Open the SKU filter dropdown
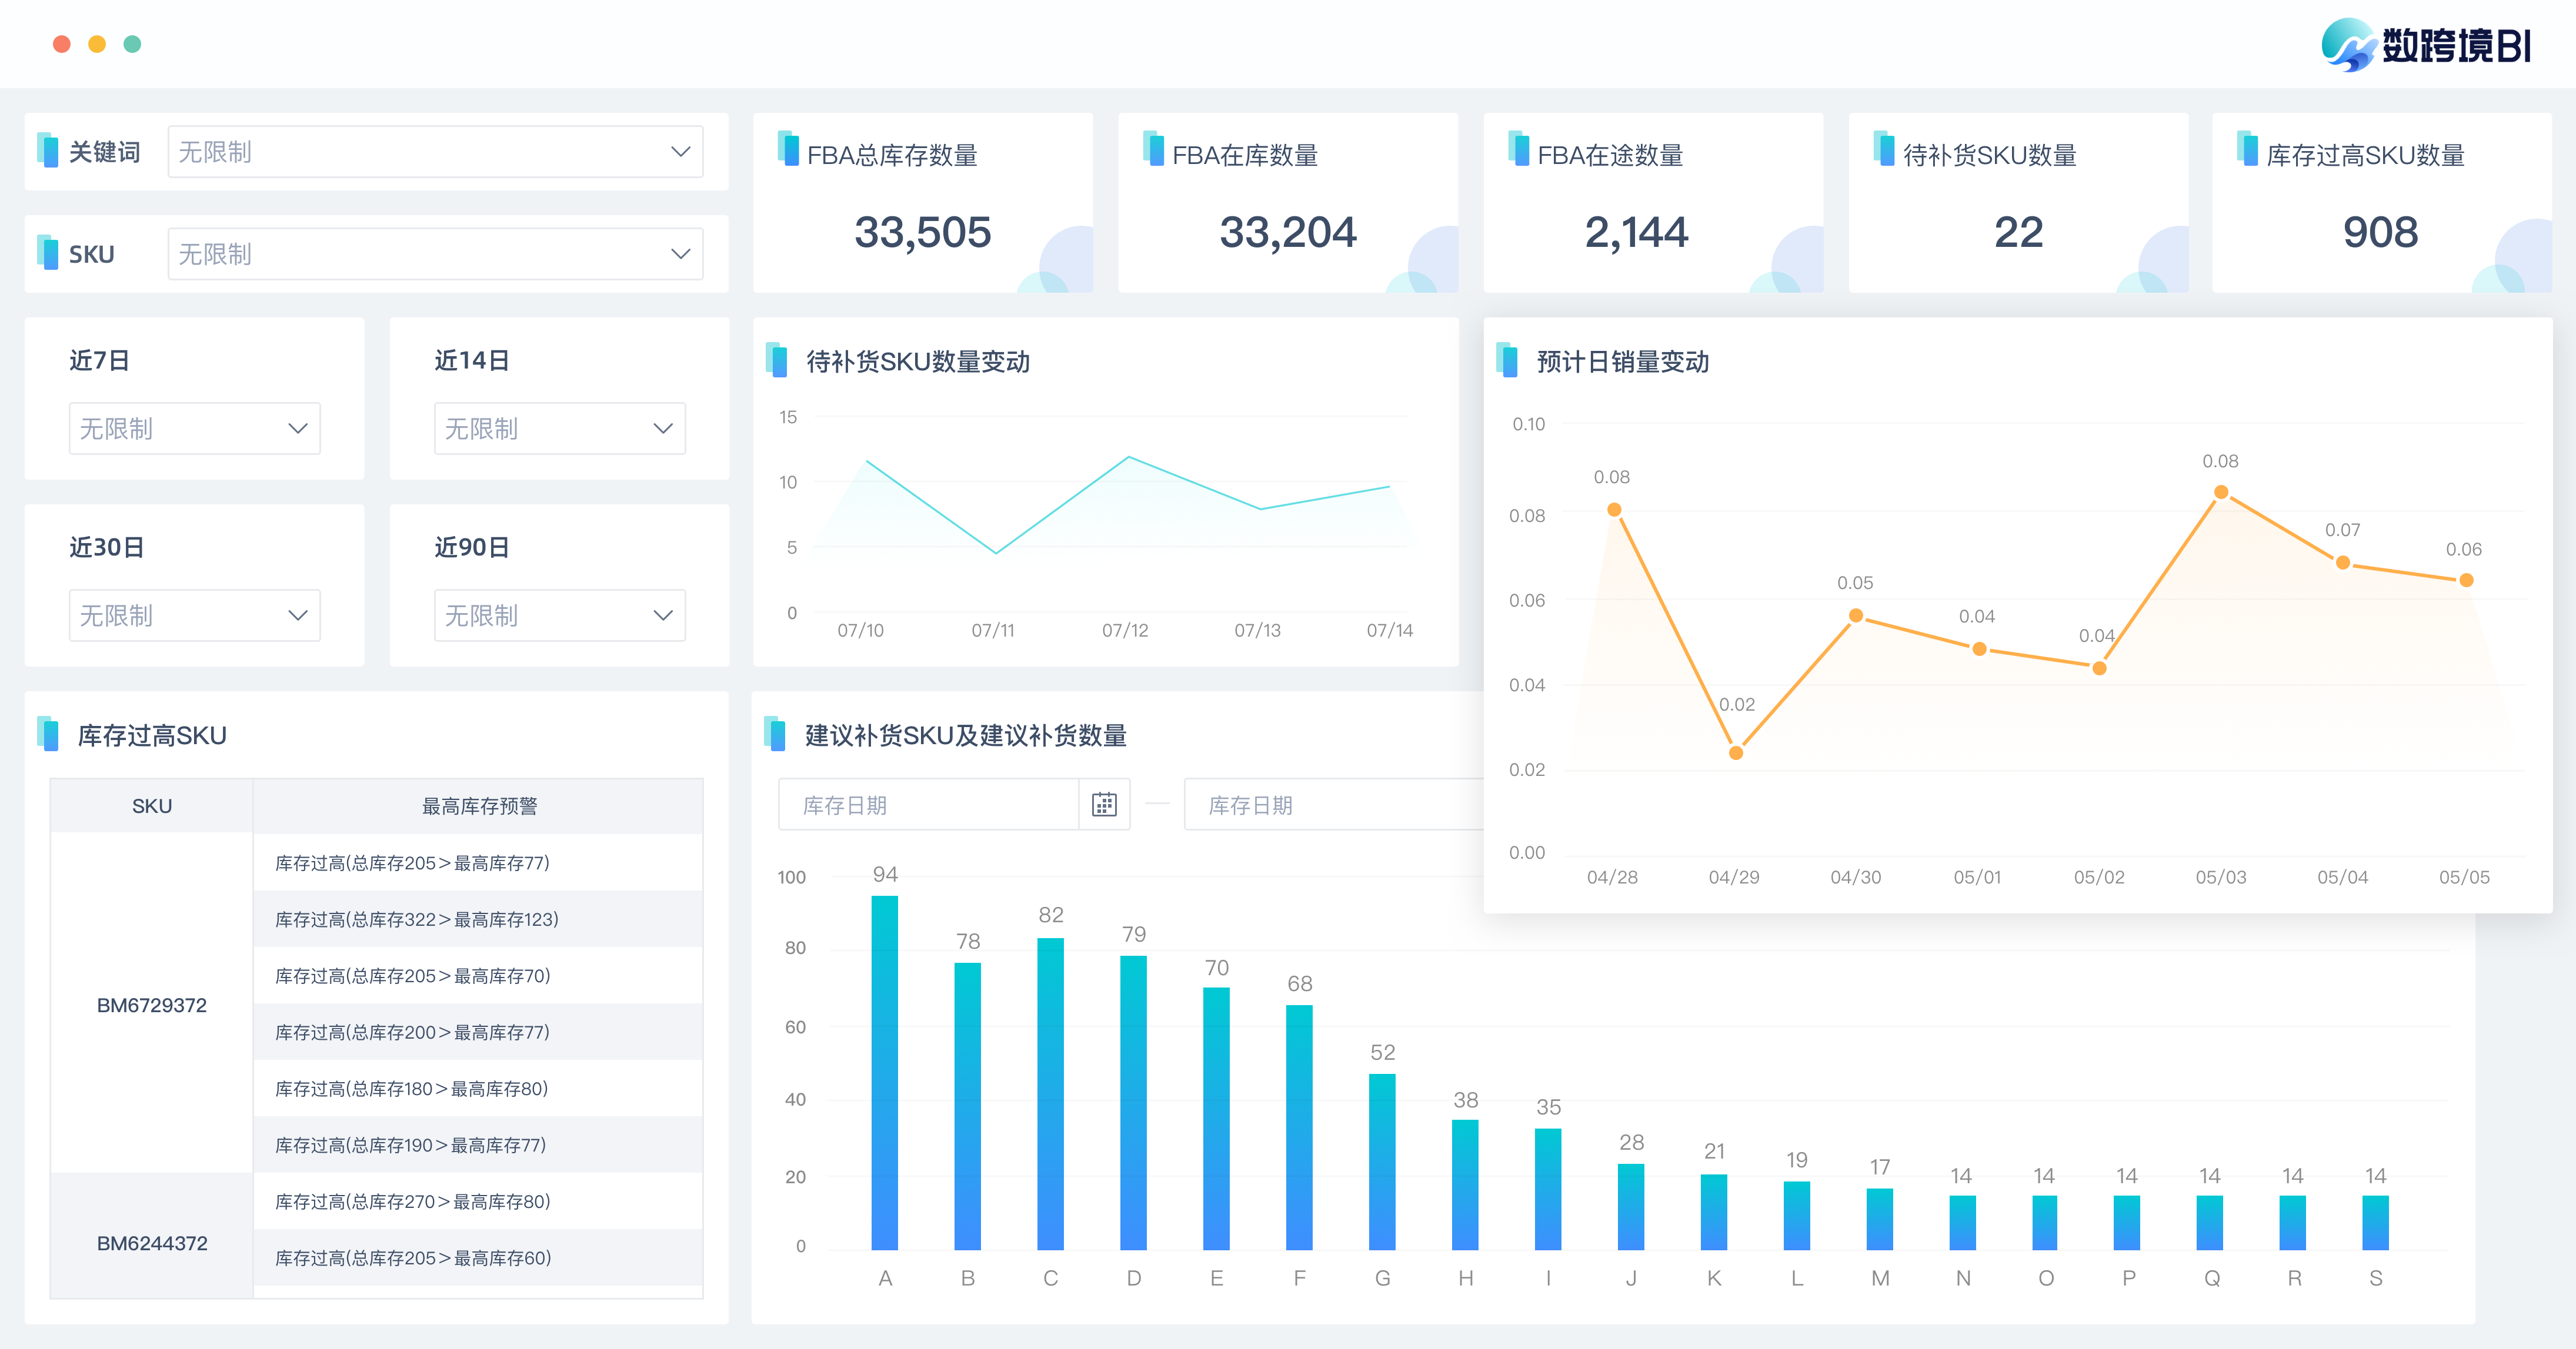The width and height of the screenshot is (2576, 1349). pyautogui.click(x=435, y=254)
